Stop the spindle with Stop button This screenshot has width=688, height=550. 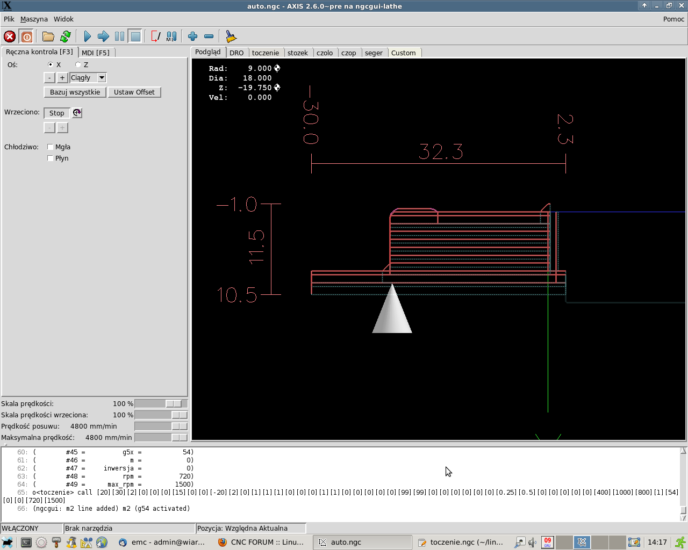click(x=57, y=113)
